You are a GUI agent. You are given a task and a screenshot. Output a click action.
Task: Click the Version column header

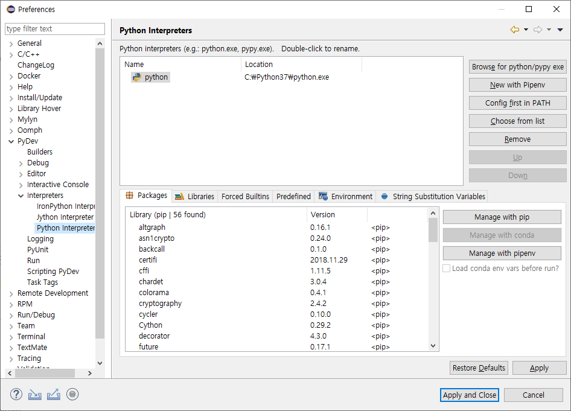click(x=337, y=215)
